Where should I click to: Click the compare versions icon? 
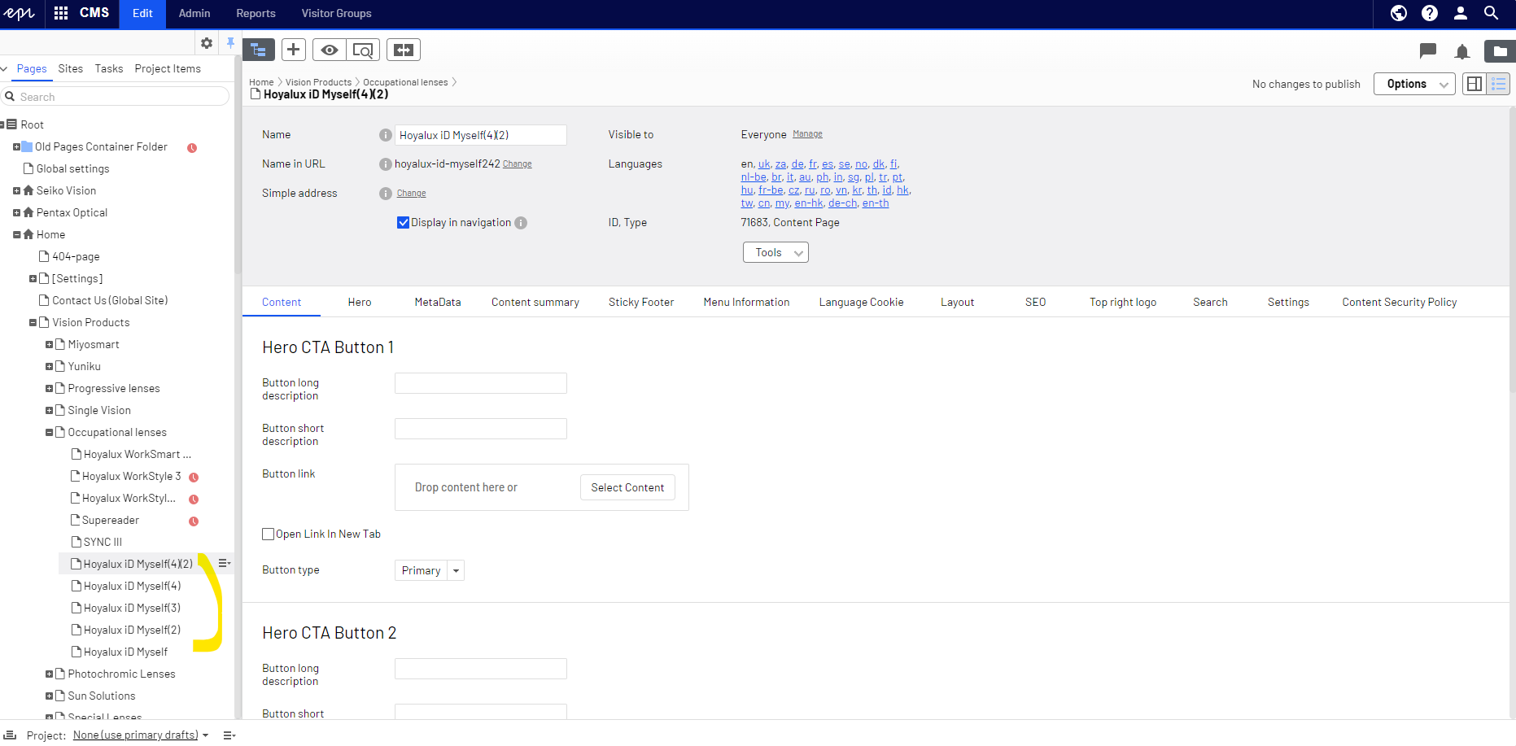[x=404, y=50]
